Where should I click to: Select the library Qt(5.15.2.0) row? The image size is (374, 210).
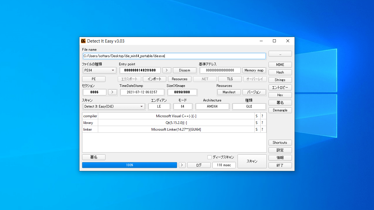tap(174, 123)
